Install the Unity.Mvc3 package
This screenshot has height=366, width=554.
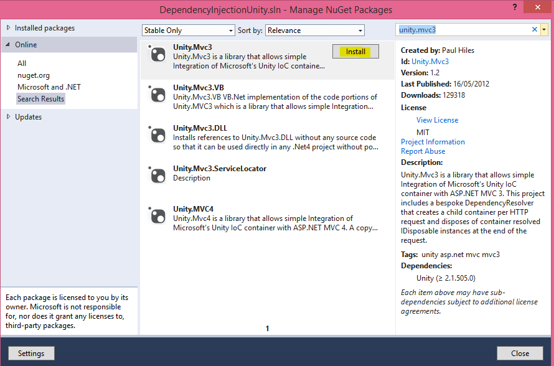click(x=355, y=52)
